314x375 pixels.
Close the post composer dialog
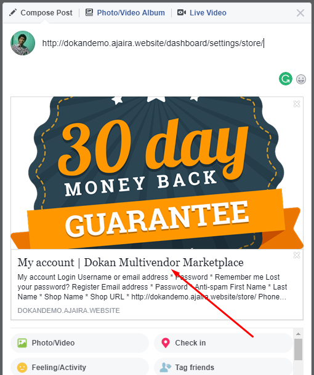[x=300, y=13]
